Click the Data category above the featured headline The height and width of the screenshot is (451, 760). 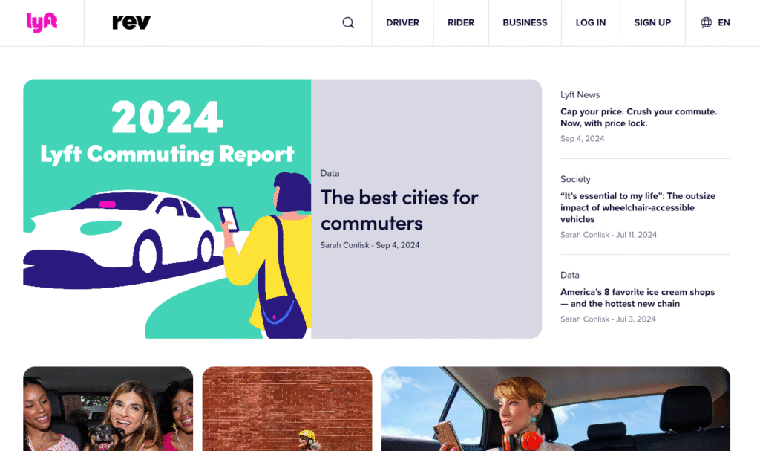(x=330, y=173)
